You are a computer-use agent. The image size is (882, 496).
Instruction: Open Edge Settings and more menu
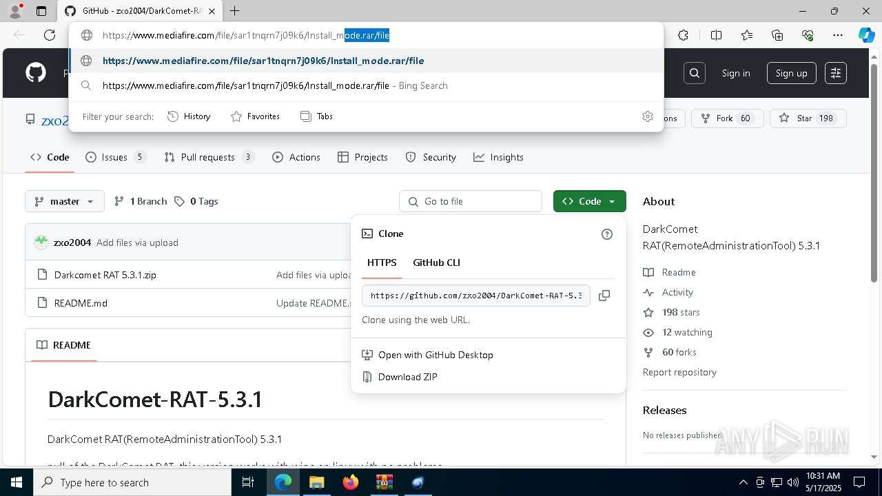coord(838,35)
